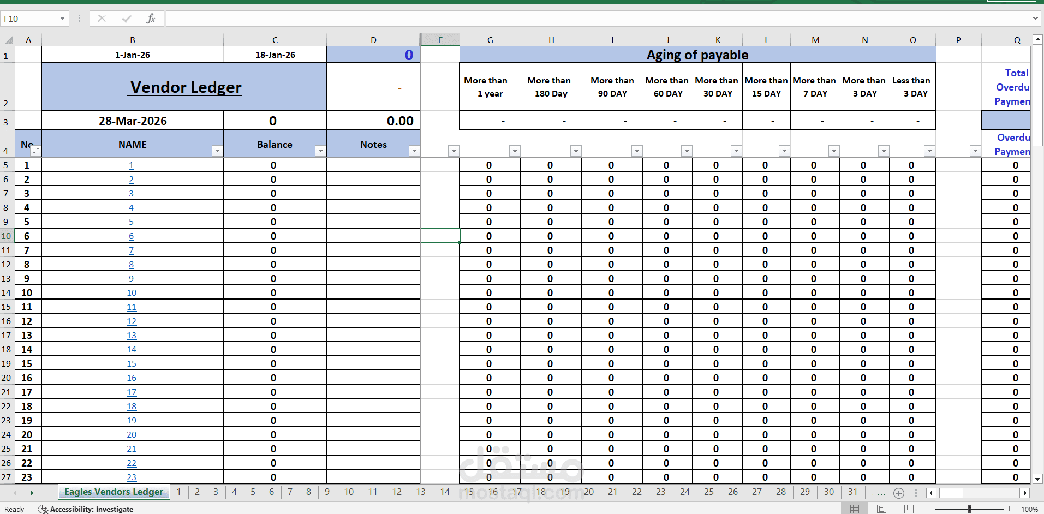Expand the formula bar with its chevron

(1036, 18)
